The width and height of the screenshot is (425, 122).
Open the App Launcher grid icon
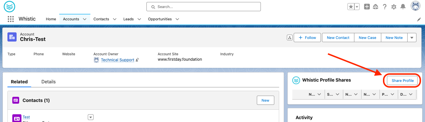click(x=11, y=19)
